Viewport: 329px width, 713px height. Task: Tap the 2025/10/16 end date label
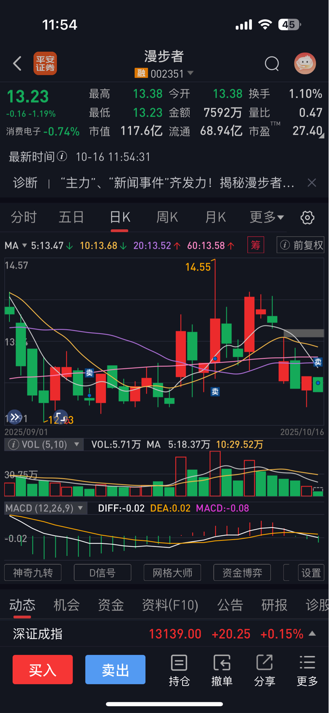pyautogui.click(x=302, y=432)
